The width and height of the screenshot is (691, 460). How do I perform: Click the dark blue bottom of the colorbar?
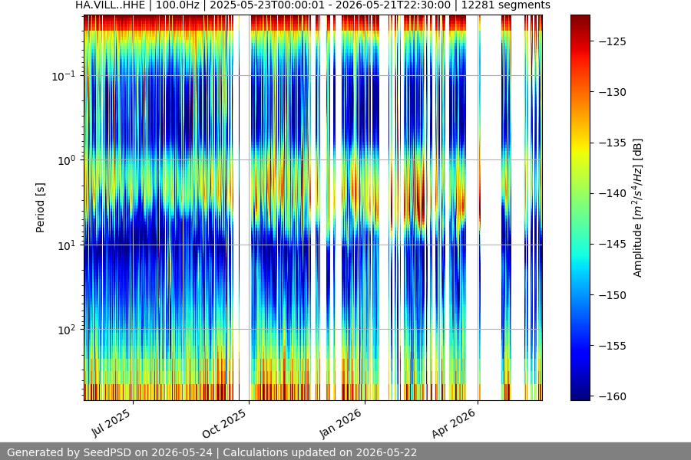tap(580, 393)
